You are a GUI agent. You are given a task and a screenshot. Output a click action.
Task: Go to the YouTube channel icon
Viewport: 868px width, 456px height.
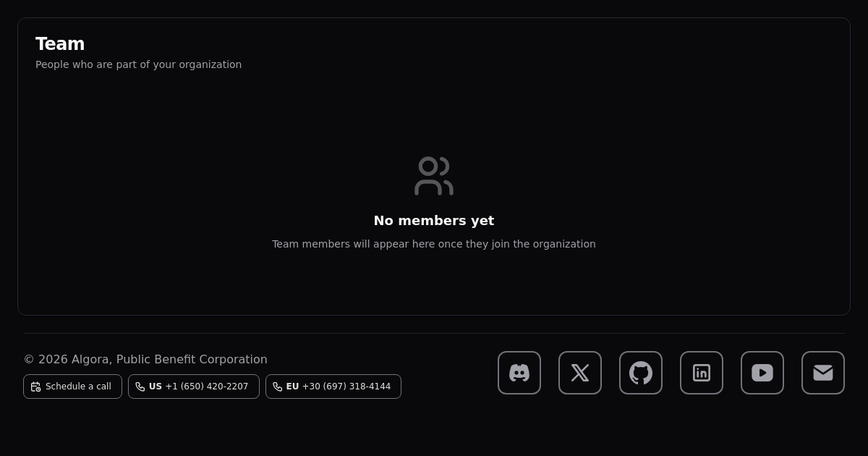762,373
